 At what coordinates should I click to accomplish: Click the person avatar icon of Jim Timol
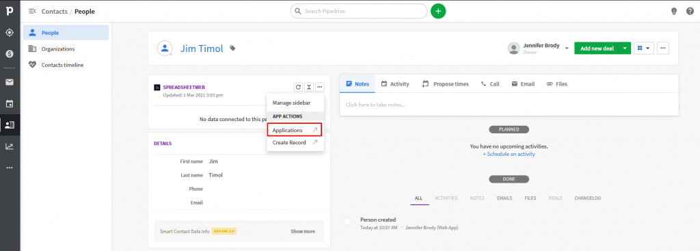[x=165, y=49]
